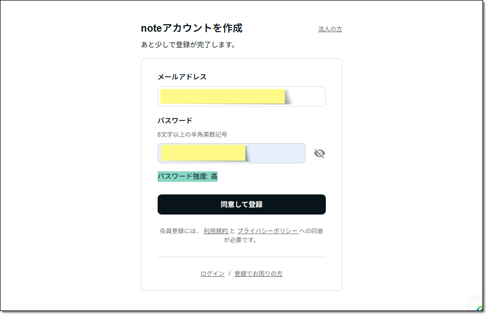Open the 利用規約 terms link
The image size is (487, 315).
[x=217, y=231]
